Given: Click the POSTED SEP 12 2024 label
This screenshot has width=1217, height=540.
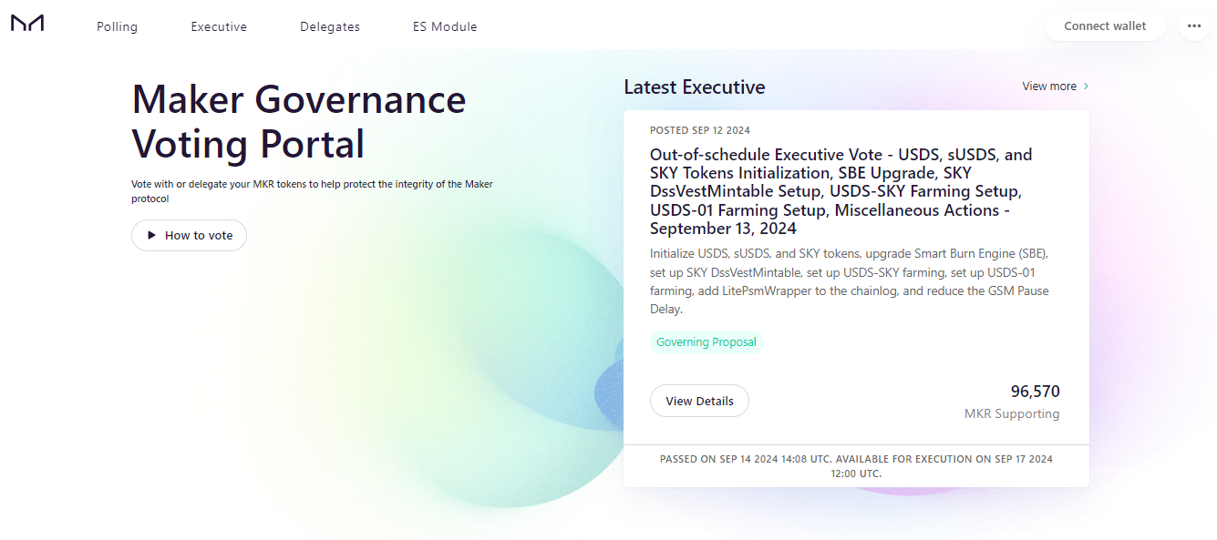Looking at the screenshot, I should tap(700, 130).
